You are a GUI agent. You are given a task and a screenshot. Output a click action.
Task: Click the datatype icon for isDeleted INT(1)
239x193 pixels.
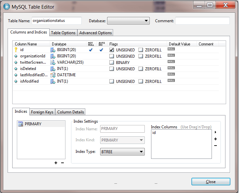tap(53, 69)
